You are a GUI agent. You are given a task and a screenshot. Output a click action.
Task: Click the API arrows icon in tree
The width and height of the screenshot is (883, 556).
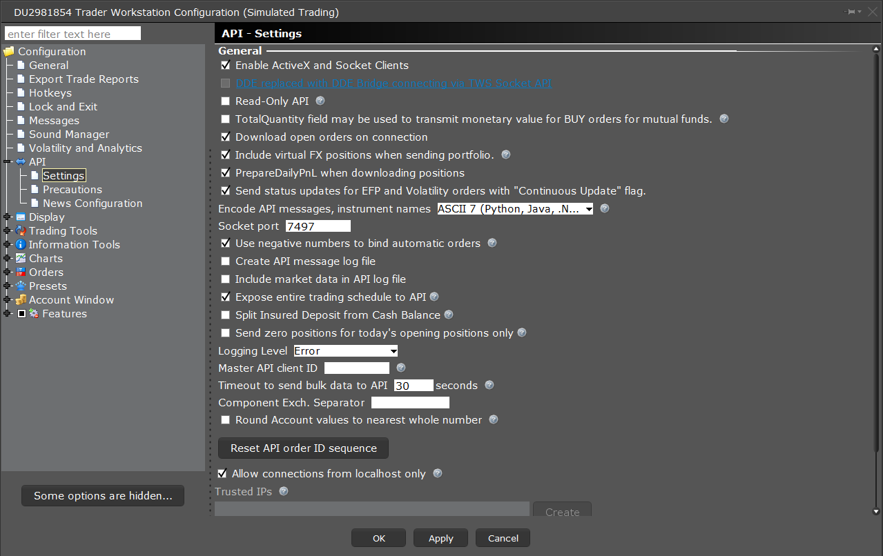click(21, 162)
